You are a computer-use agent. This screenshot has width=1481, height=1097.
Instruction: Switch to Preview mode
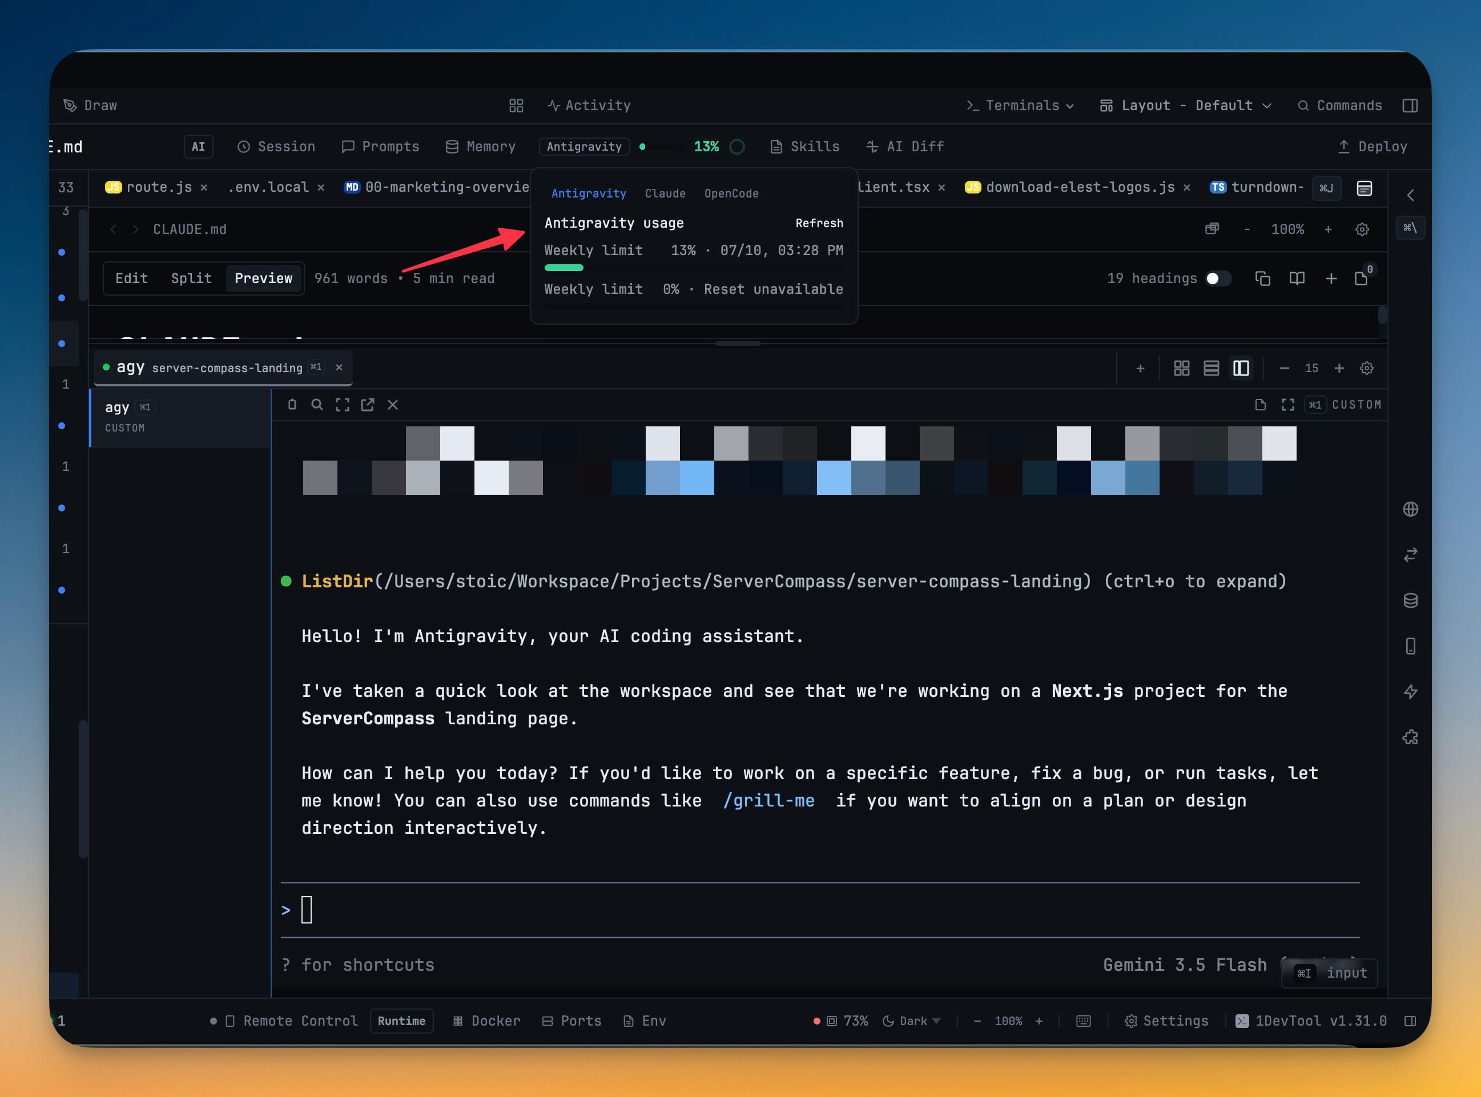pyautogui.click(x=263, y=278)
